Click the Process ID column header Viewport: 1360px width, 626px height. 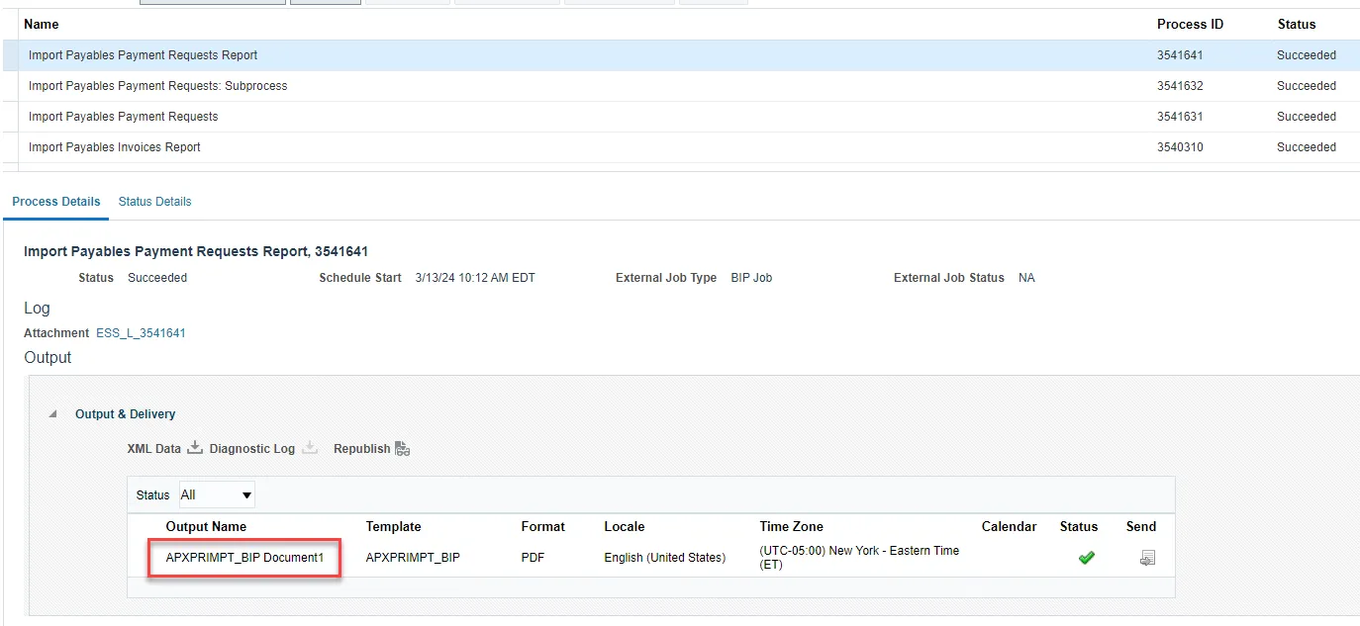tap(1190, 24)
